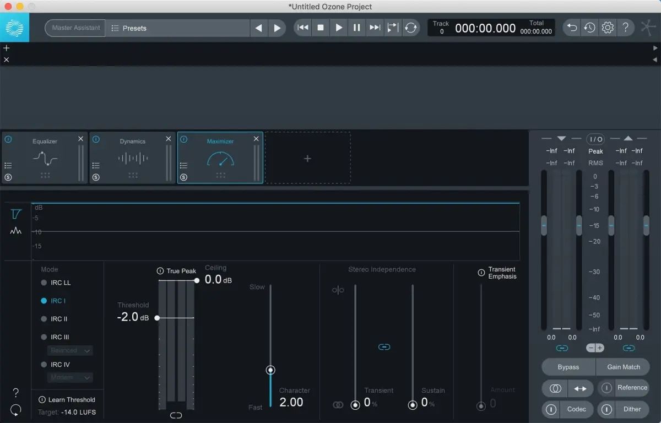The width and height of the screenshot is (661, 423).
Task: Select IRC I mode
Action: 53,301
